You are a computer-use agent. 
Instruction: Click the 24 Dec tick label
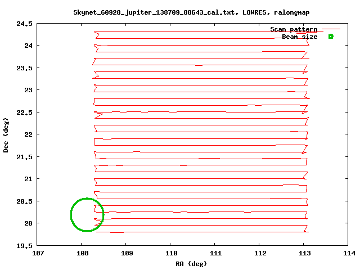point(29,46)
